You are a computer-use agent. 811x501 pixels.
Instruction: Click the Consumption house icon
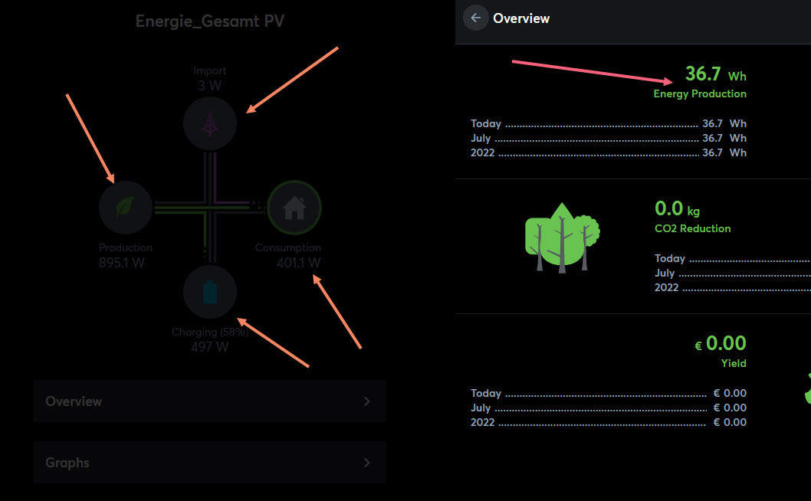[294, 208]
